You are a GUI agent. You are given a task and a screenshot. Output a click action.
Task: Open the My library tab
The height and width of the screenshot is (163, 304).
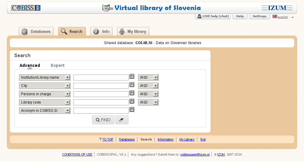[133, 32]
